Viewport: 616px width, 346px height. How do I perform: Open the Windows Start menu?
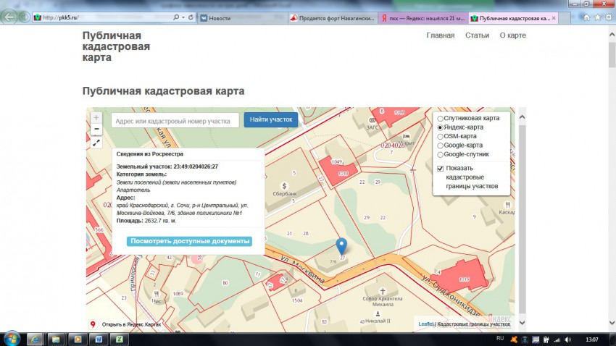pos(12,338)
